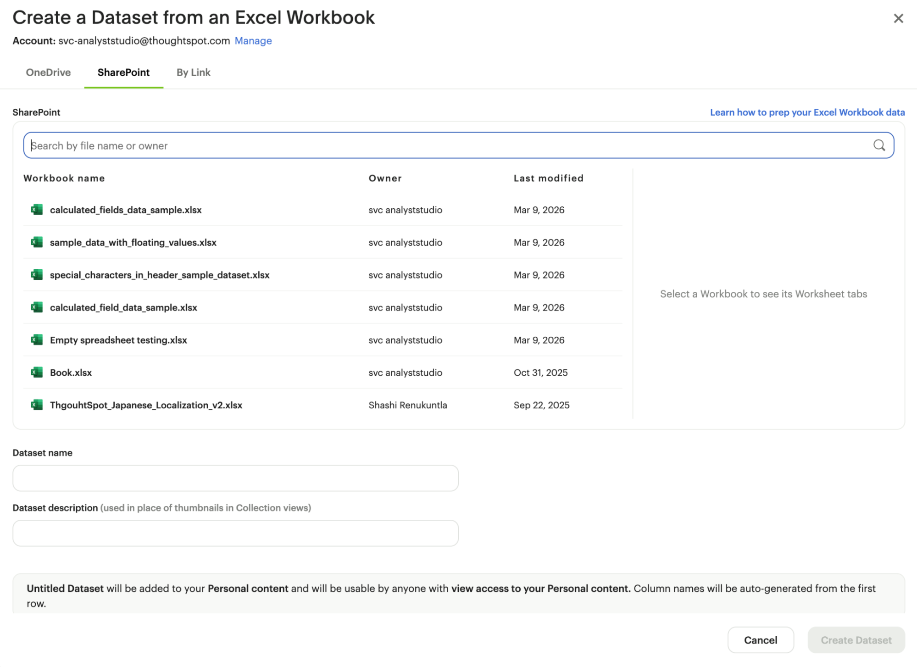Click the Dataset description input field
This screenshot has height=667, width=917.
point(235,533)
